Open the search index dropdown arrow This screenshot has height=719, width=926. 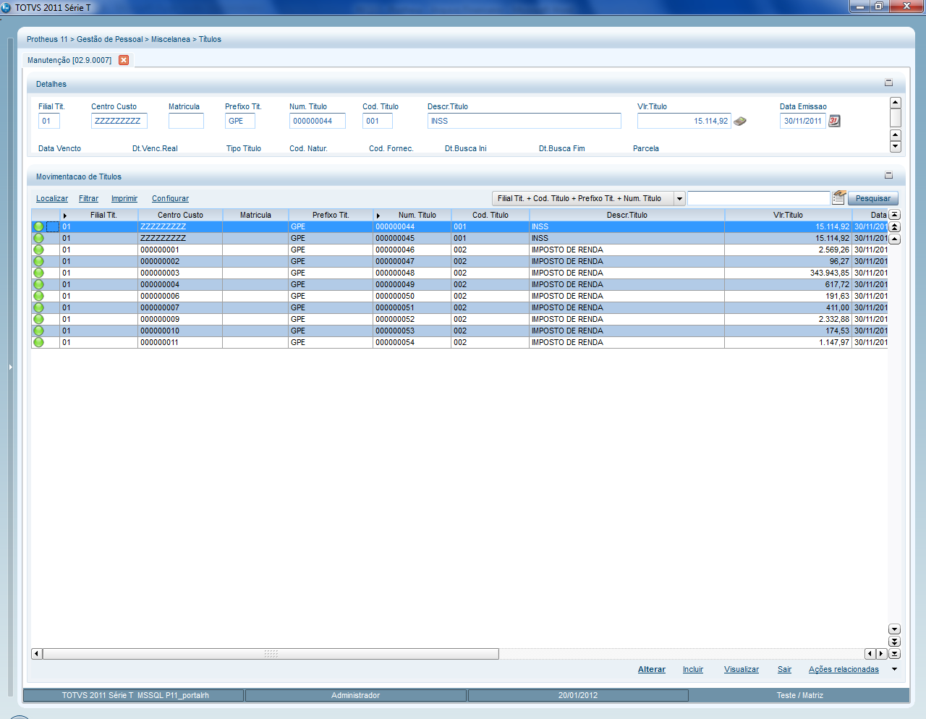(x=679, y=198)
